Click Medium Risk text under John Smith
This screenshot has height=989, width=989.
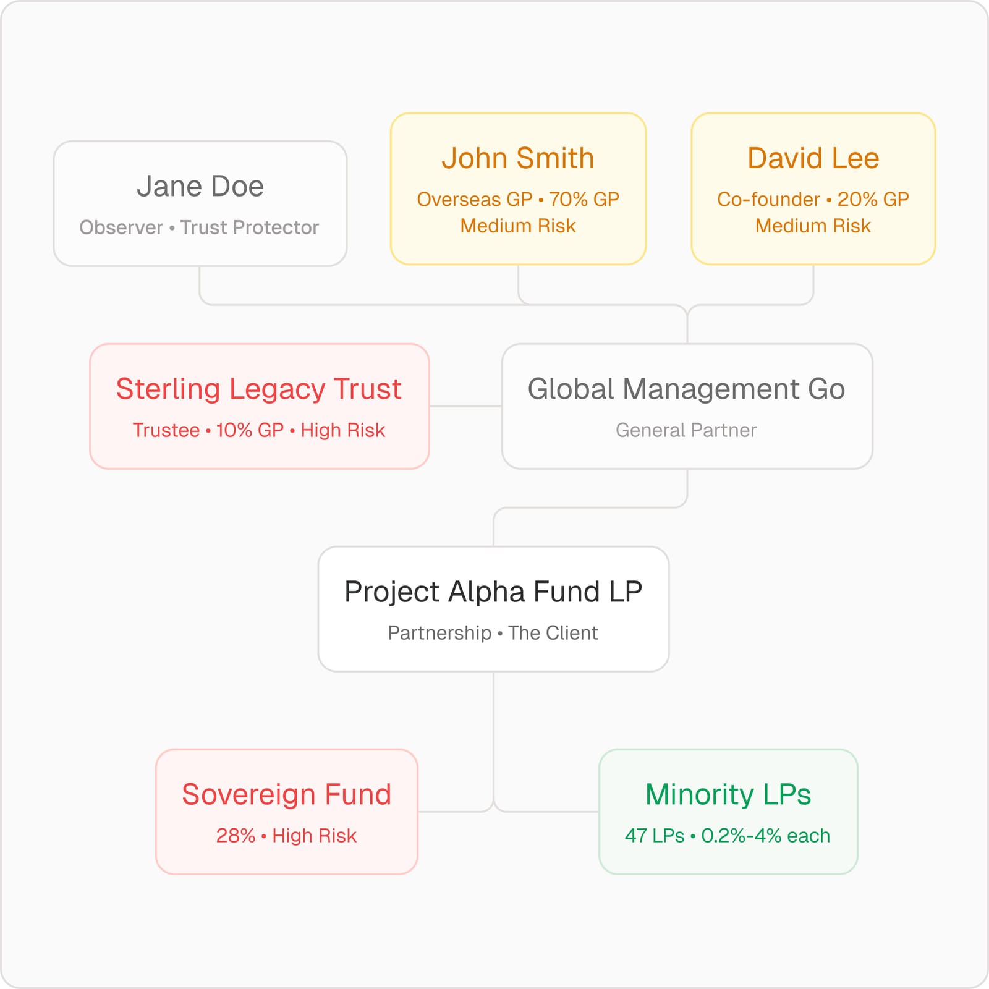click(x=518, y=226)
